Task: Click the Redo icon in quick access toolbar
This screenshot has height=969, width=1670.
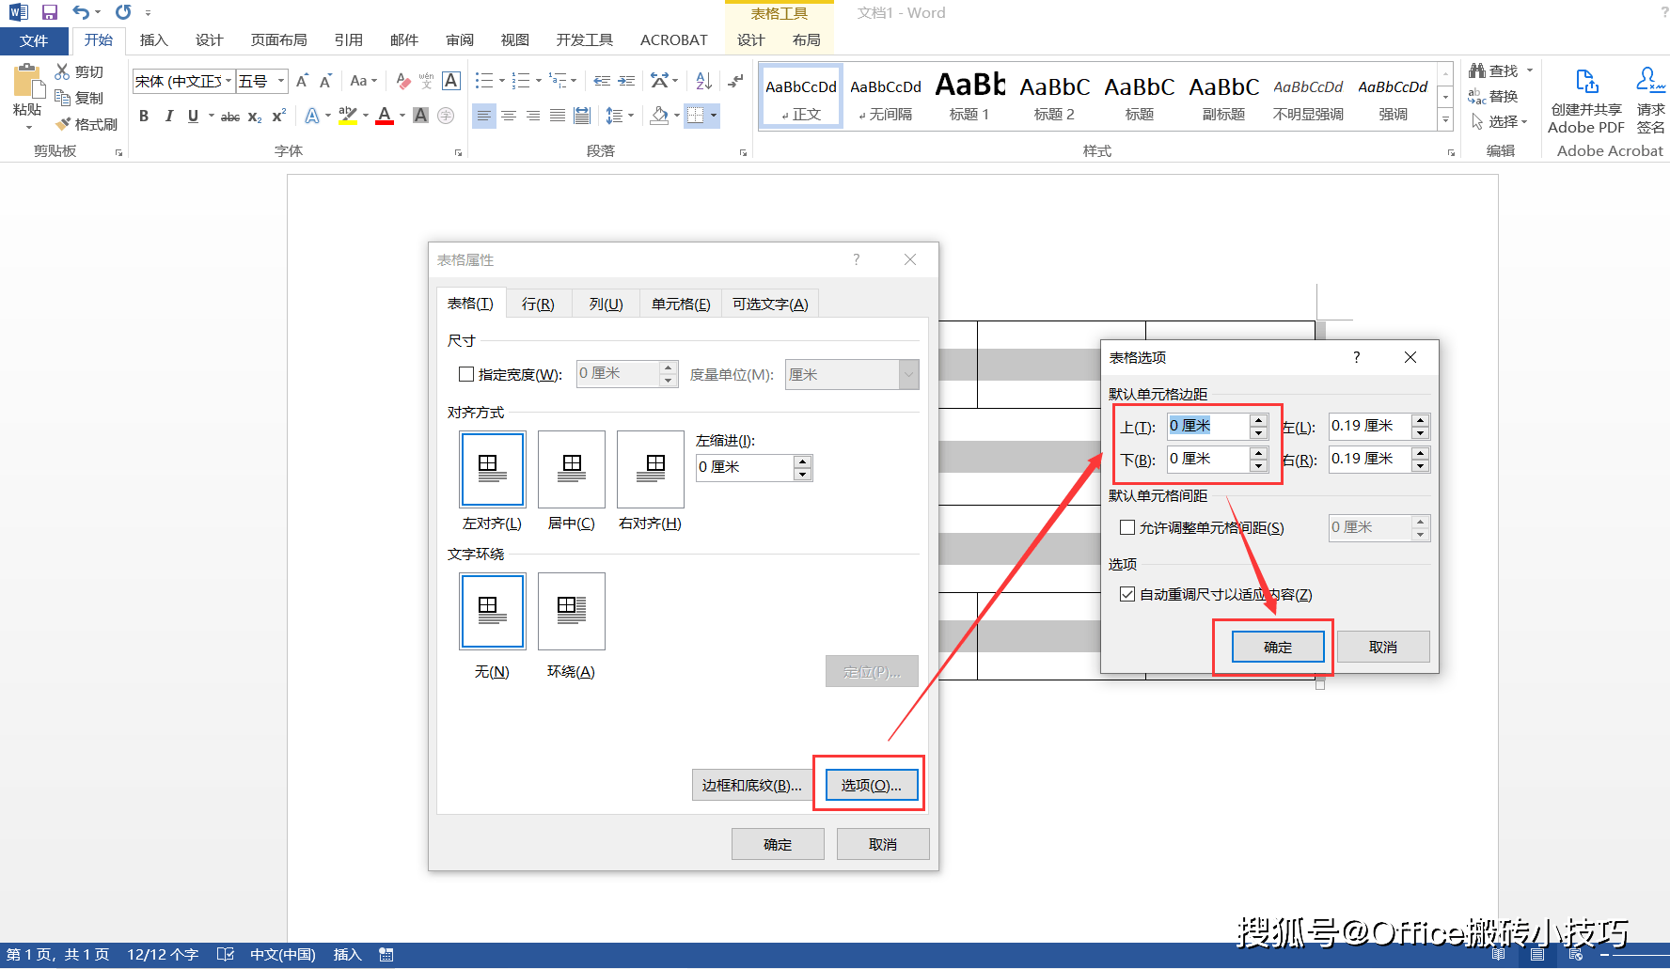Action: (x=123, y=12)
